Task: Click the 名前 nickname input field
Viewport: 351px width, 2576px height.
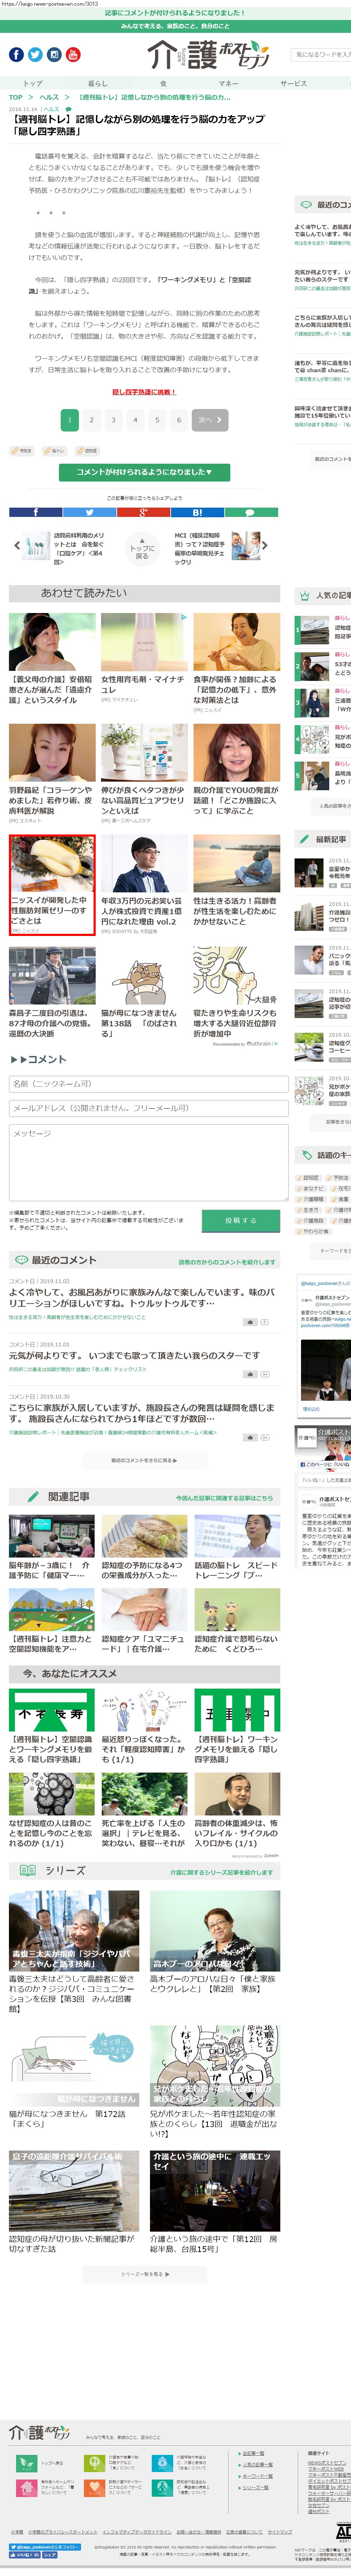Action: point(148,1084)
